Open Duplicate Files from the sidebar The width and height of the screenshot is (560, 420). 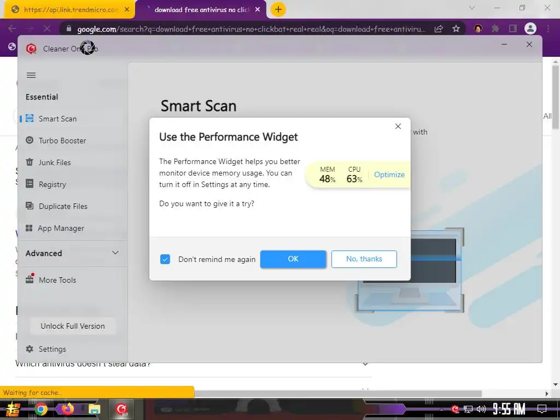(63, 206)
